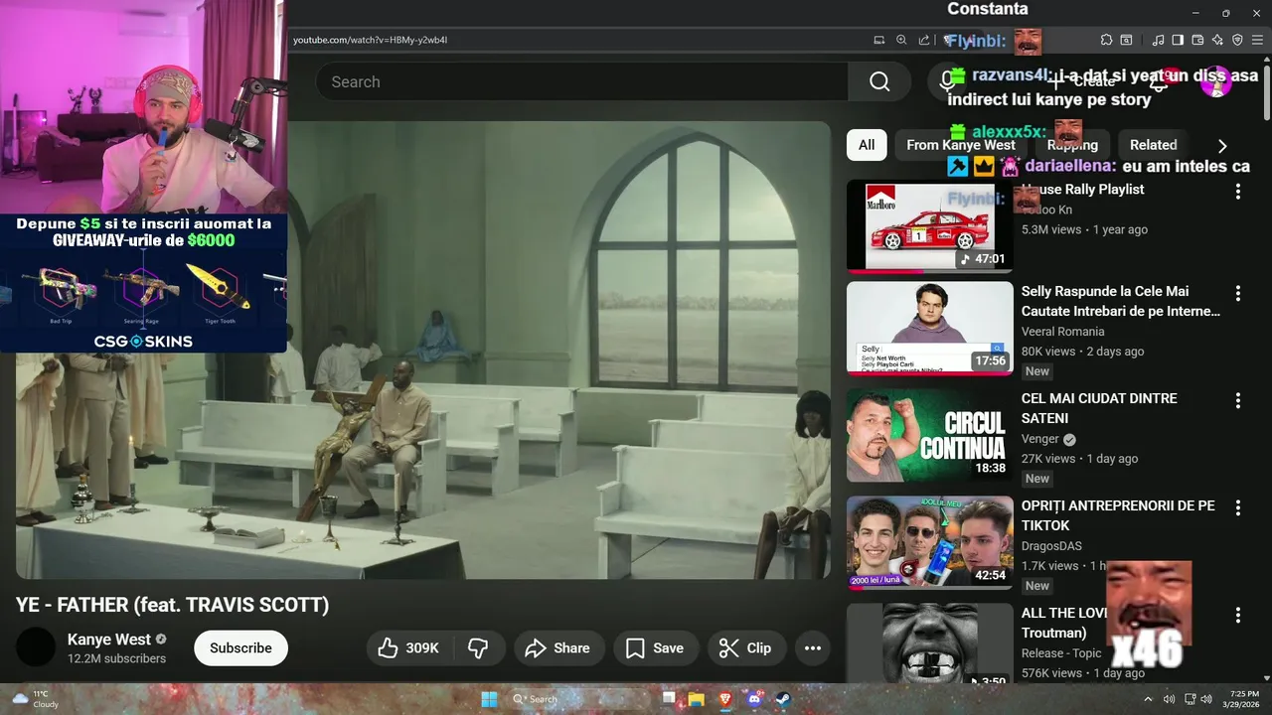The width and height of the screenshot is (1272, 715).
Task: Click the install-app icon in address bar
Action: point(879,40)
